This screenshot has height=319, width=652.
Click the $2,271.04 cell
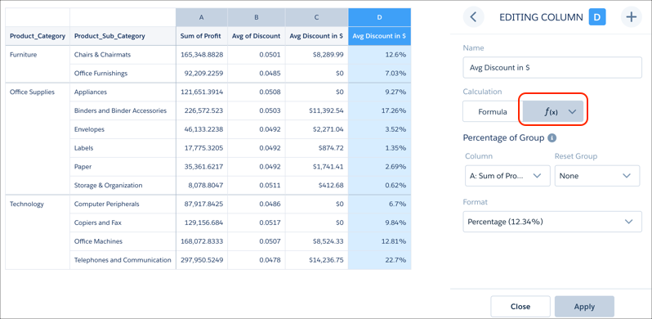pos(316,129)
